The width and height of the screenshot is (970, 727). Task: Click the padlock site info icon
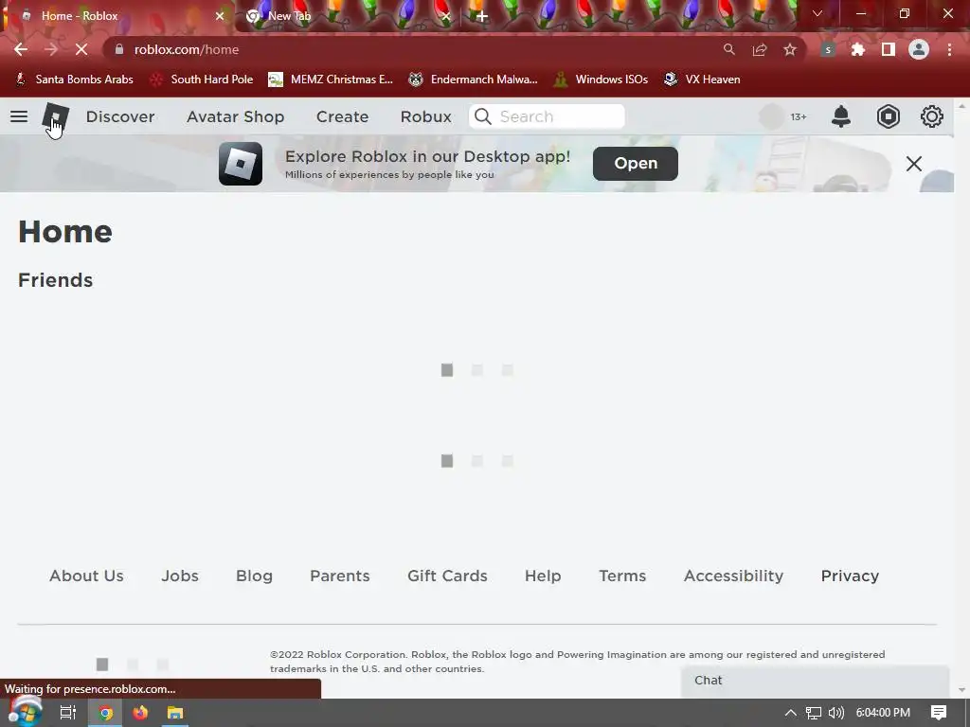(119, 49)
